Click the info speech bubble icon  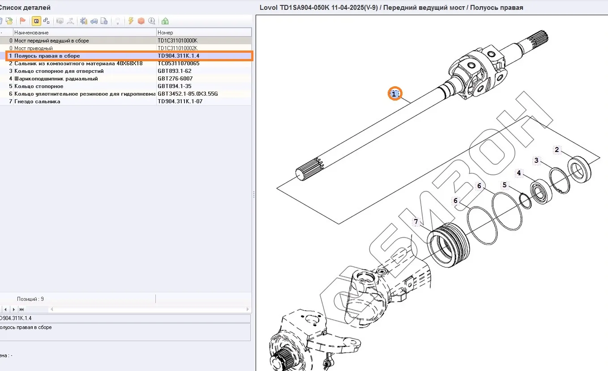[152, 21]
